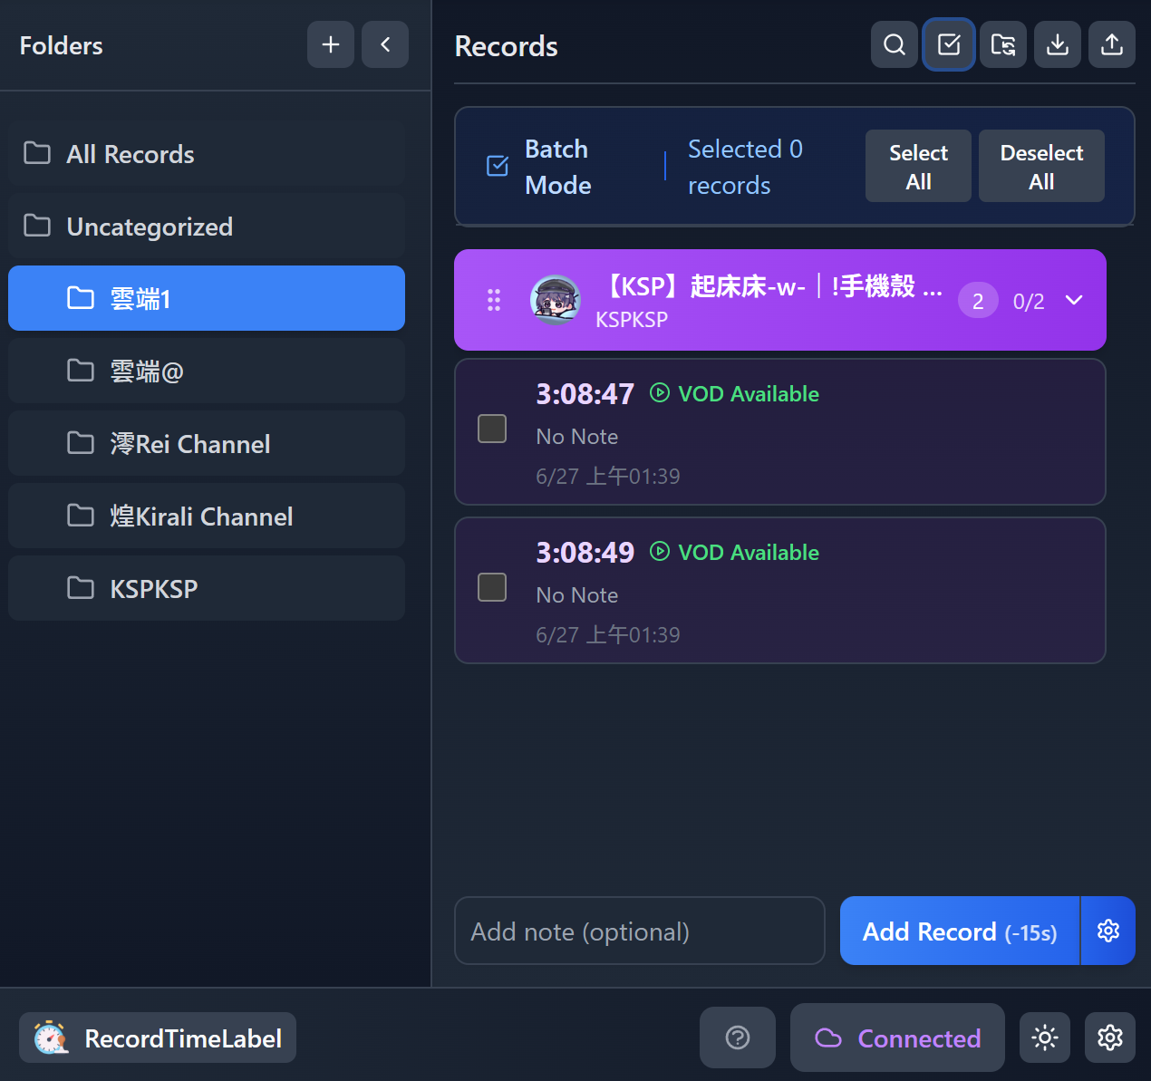Open settings gear in bottom bar
1151x1081 pixels.
pos(1109,1038)
